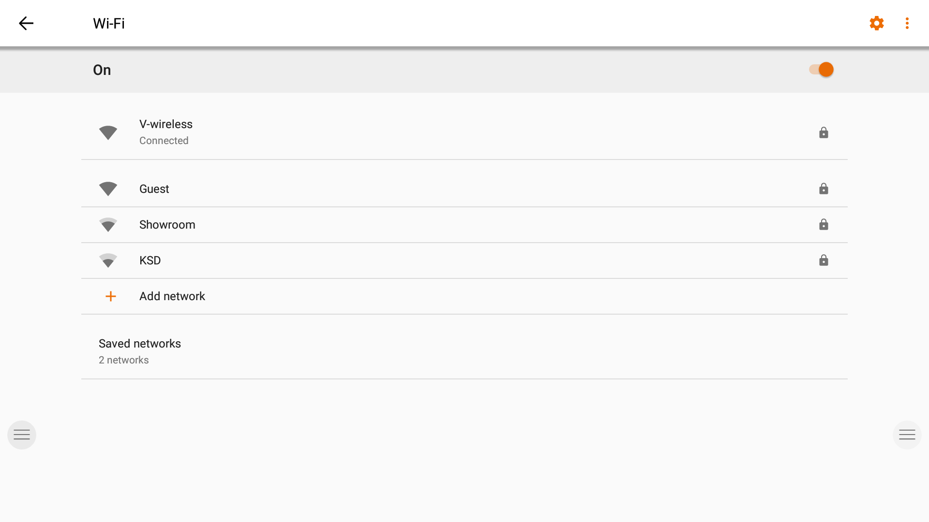Expand Saved networks list
The image size is (929, 522).
tap(140, 351)
